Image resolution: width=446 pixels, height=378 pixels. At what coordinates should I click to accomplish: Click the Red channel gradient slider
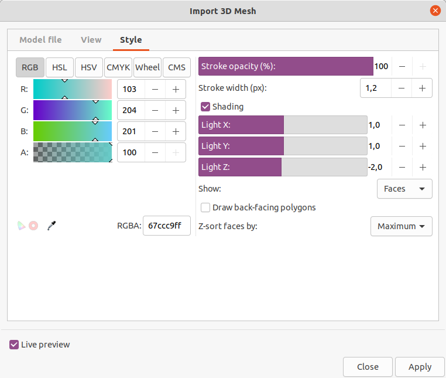(73, 89)
